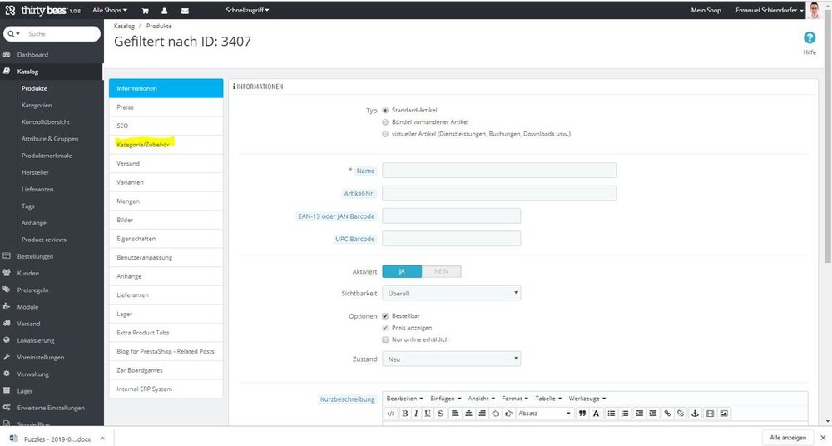Click the insert image icon in editor
This screenshot has height=446, width=832.
tap(724, 414)
